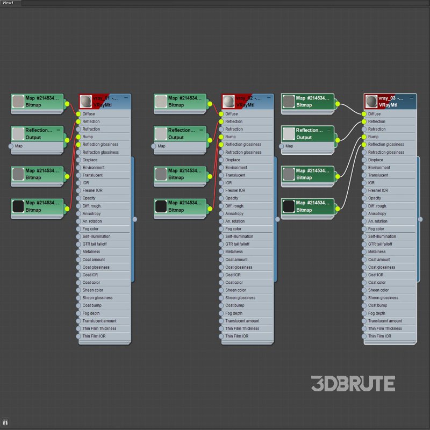Image resolution: width=430 pixels, height=430 pixels.
Task: Collapse the vray_01 VRayMtl node
Action: point(126,98)
